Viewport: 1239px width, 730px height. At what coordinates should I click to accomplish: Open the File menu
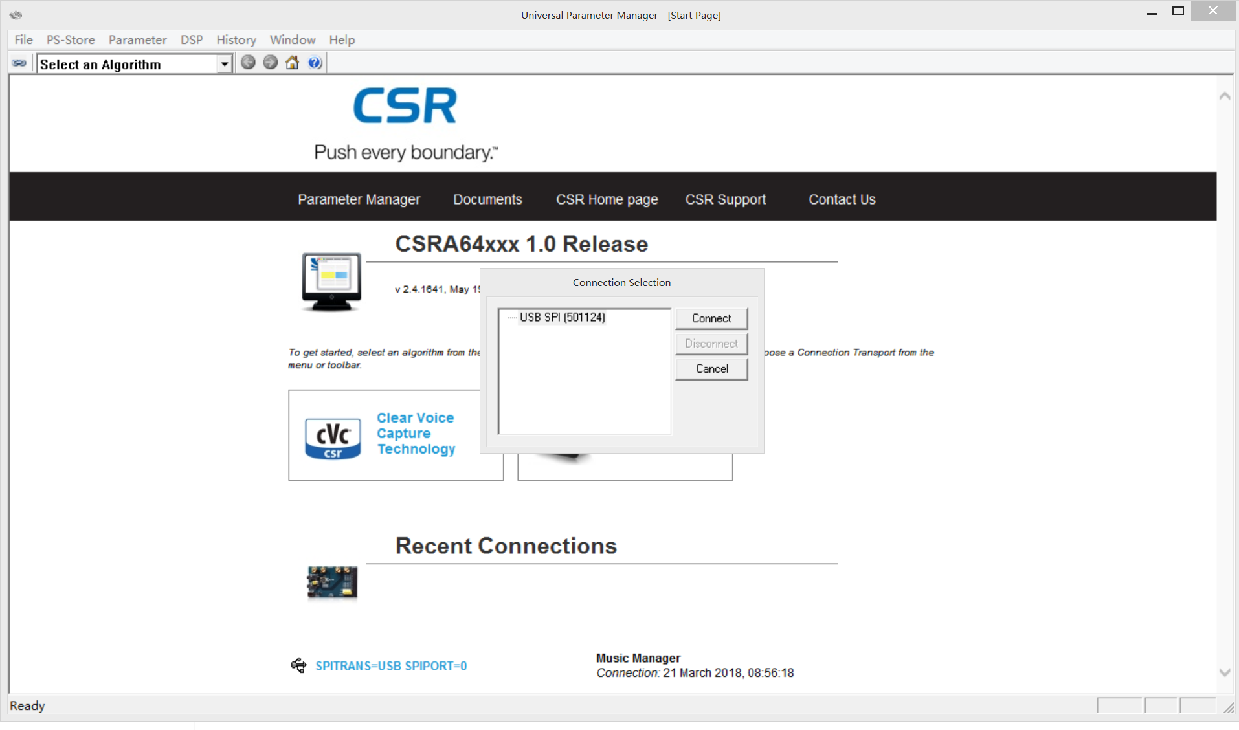click(23, 39)
